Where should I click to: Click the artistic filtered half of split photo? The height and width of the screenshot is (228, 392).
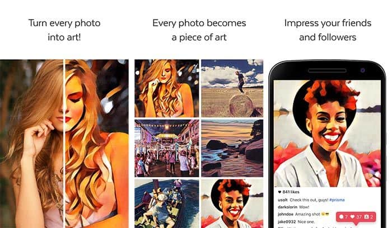[97, 144]
